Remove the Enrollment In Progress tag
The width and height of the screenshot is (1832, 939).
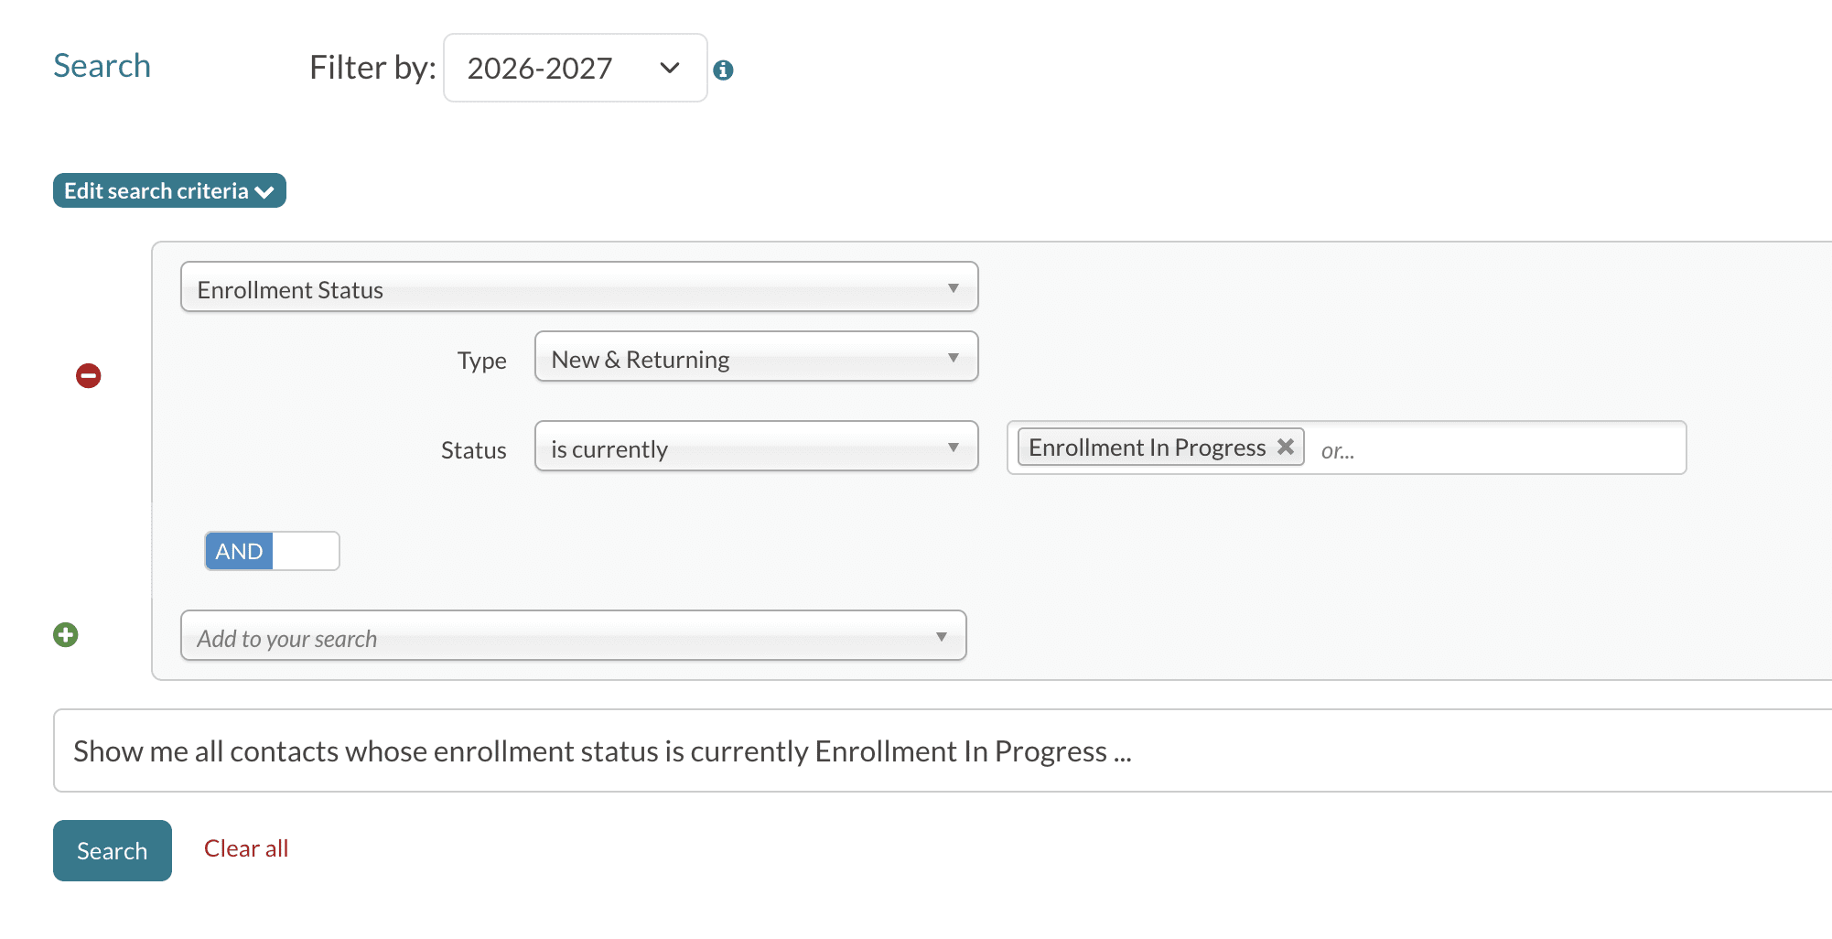tap(1286, 447)
